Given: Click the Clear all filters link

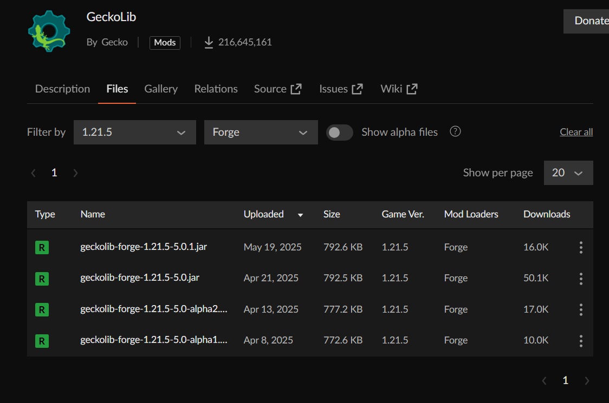Looking at the screenshot, I should click(x=576, y=132).
